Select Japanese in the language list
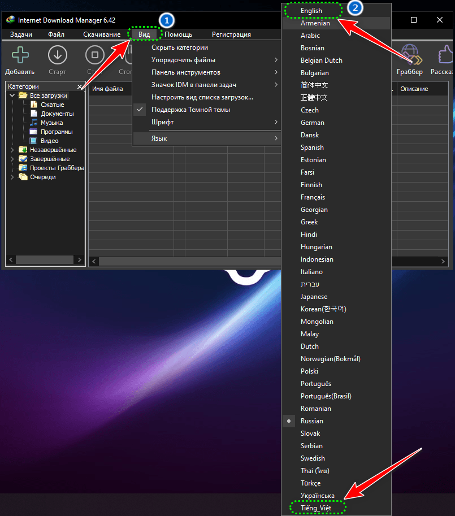Screen dimensions: 455x516 coord(336,297)
